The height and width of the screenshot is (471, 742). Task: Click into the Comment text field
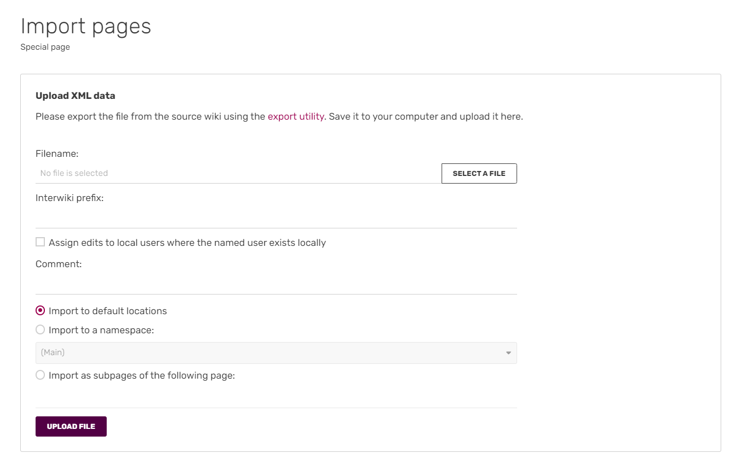[276, 285]
